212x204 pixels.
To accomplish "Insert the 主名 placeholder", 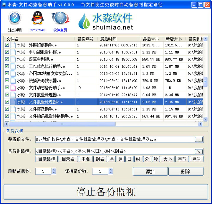I will [86, 159].
